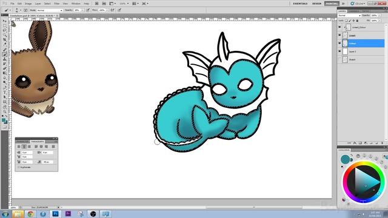
Task: Click Lock all padlock icon
Action: [x=357, y=21]
